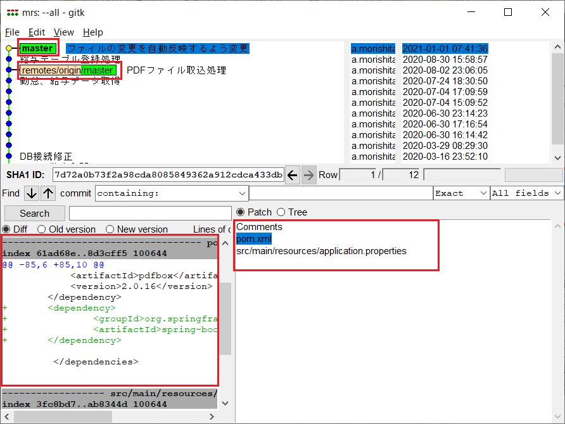Click date 2020-06-30 23:14:23
This screenshot has height=424, width=565.
(445, 113)
